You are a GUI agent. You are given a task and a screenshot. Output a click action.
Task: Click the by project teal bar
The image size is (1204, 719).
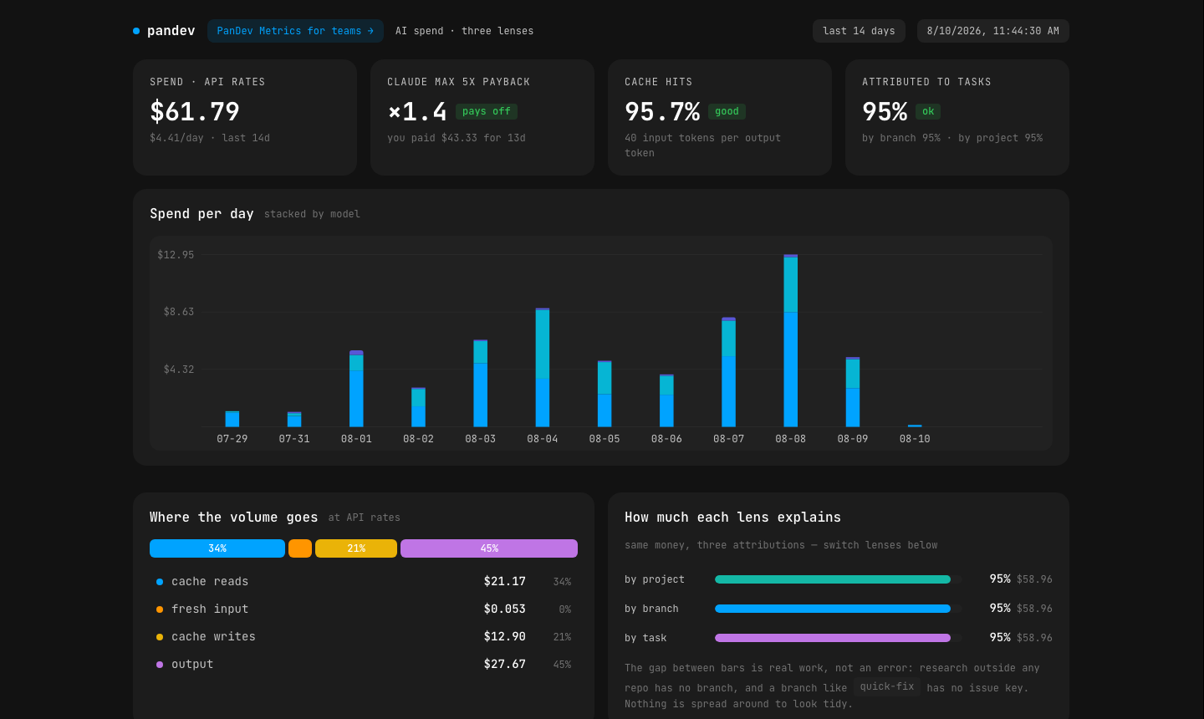coord(833,579)
